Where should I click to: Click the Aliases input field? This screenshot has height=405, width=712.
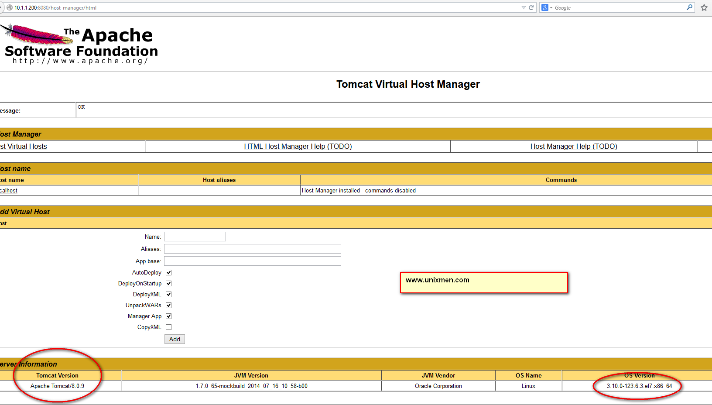coord(253,249)
